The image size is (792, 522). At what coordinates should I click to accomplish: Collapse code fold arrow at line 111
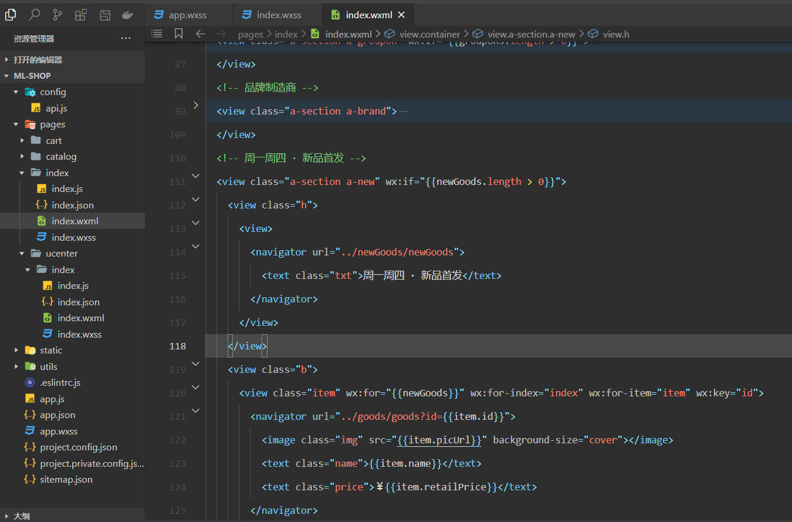pos(196,176)
